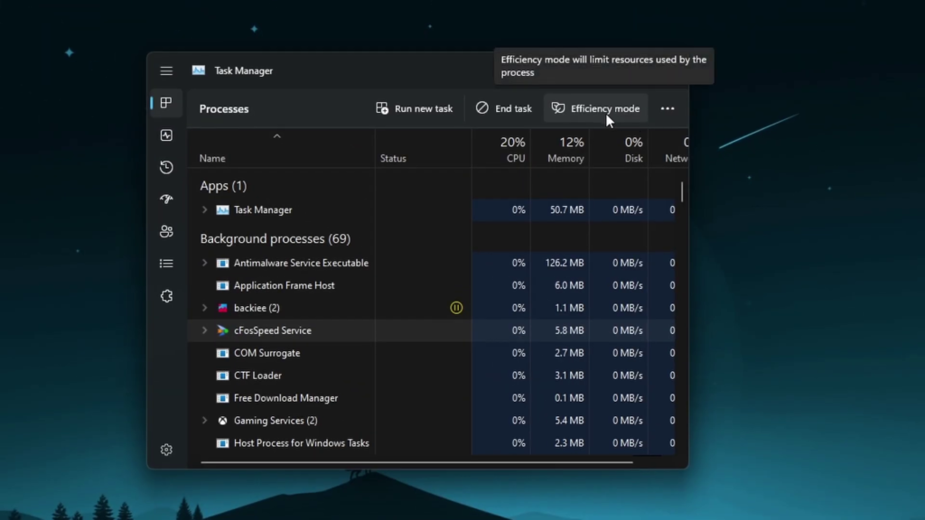This screenshot has height=520, width=925.
Task: Open the Details page in sidebar
Action: (166, 264)
